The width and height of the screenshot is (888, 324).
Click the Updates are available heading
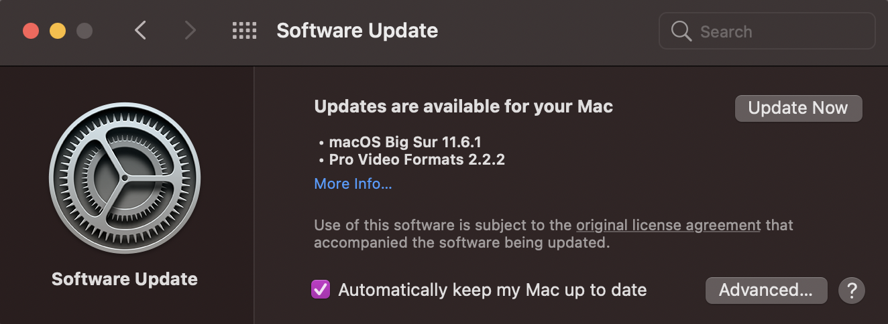coord(463,106)
